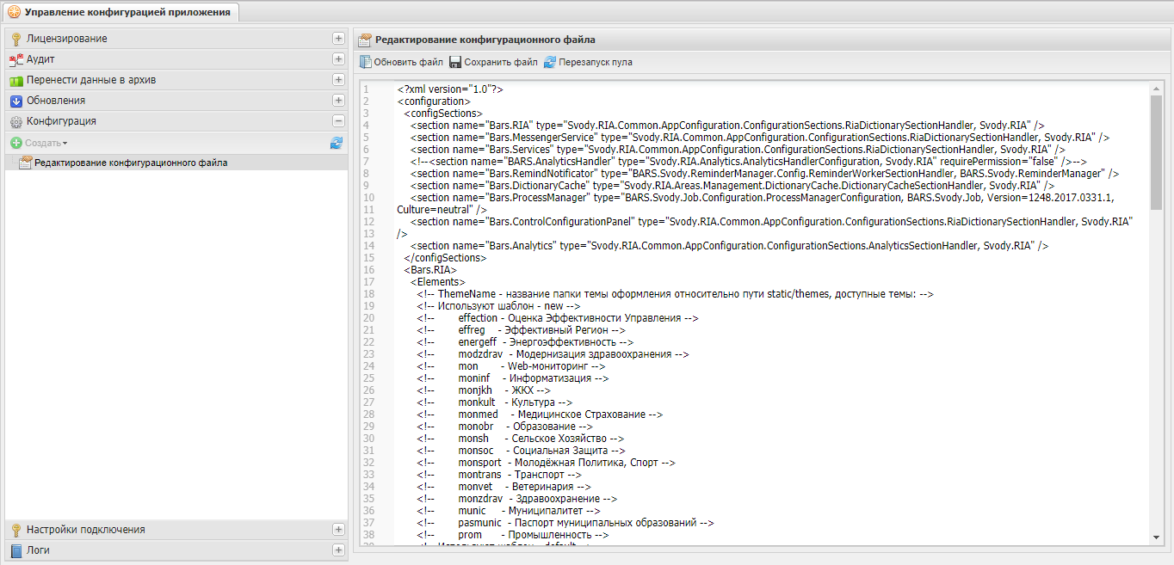Screen dimensions: 1174x565
Task: Click the Audit panel icon
Action: coord(15,59)
